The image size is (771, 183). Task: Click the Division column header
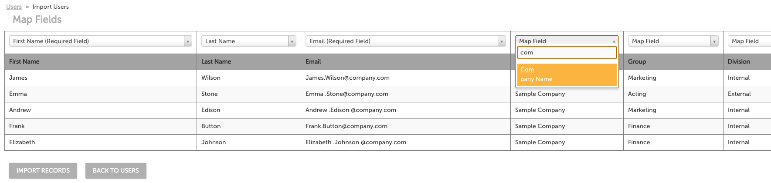(x=739, y=62)
